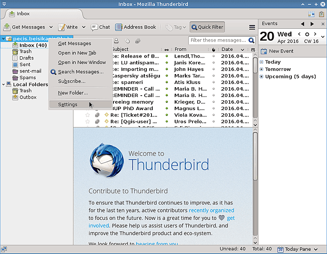327x254 pixels.
Task: Collapse the pecis.beisikaris account tree
Action: tap(3, 39)
